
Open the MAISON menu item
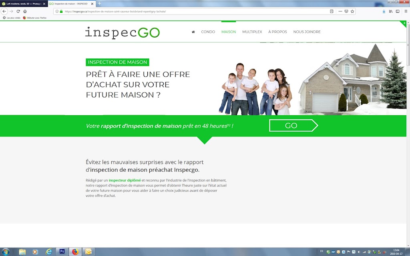pos(229,32)
